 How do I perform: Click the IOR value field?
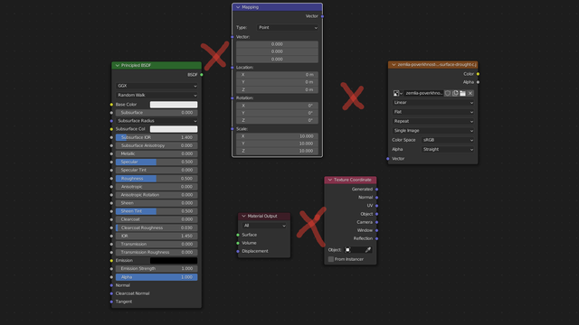(157, 236)
